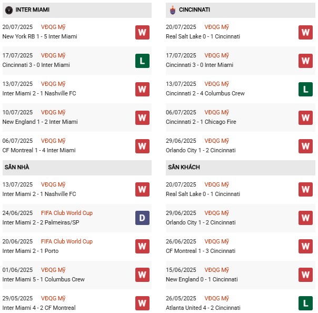Open CF Montreal 1-4 Inter Miami match
The height and width of the screenshot is (313, 318).
(39, 150)
